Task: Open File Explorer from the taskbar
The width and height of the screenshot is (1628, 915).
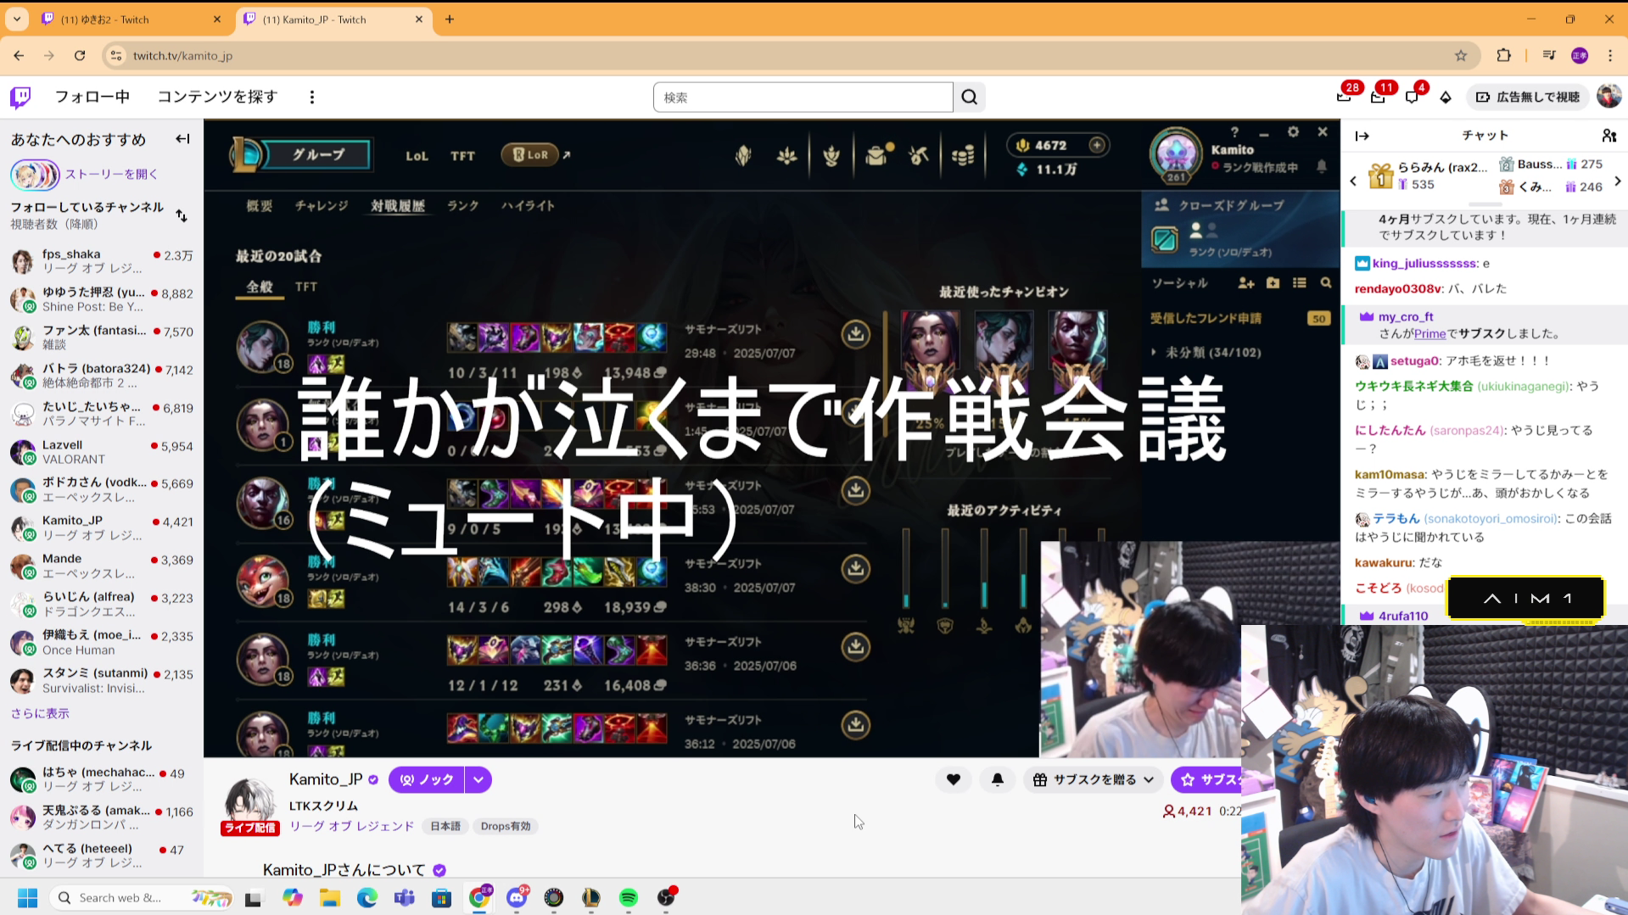Action: tap(330, 897)
